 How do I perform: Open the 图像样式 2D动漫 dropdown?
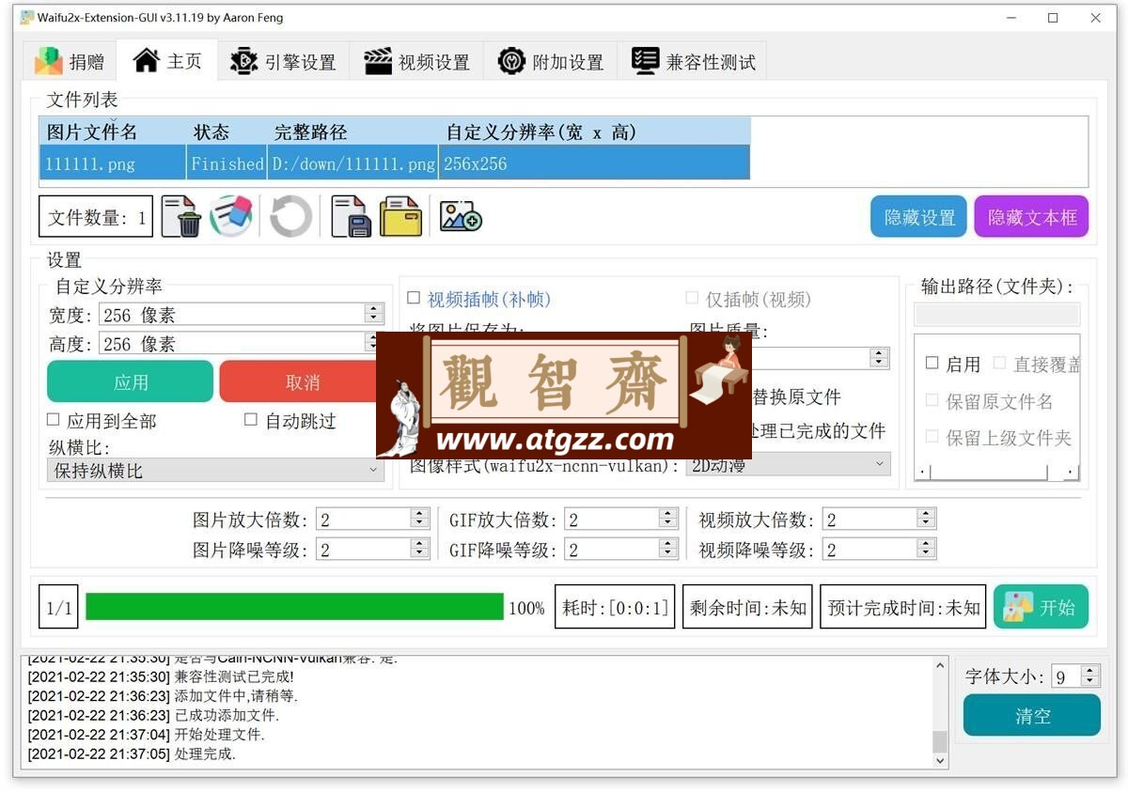tap(789, 464)
